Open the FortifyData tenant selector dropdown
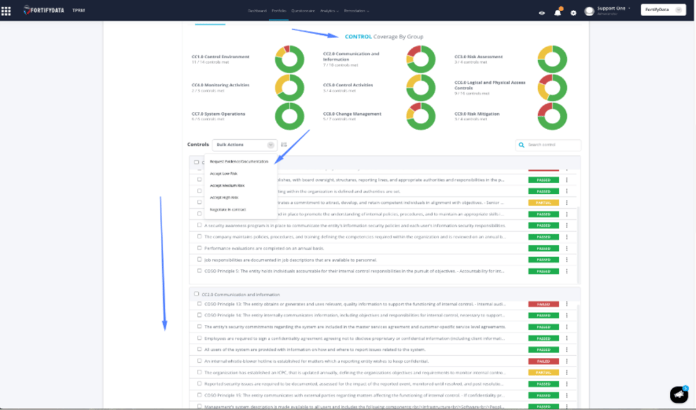 click(x=662, y=9)
